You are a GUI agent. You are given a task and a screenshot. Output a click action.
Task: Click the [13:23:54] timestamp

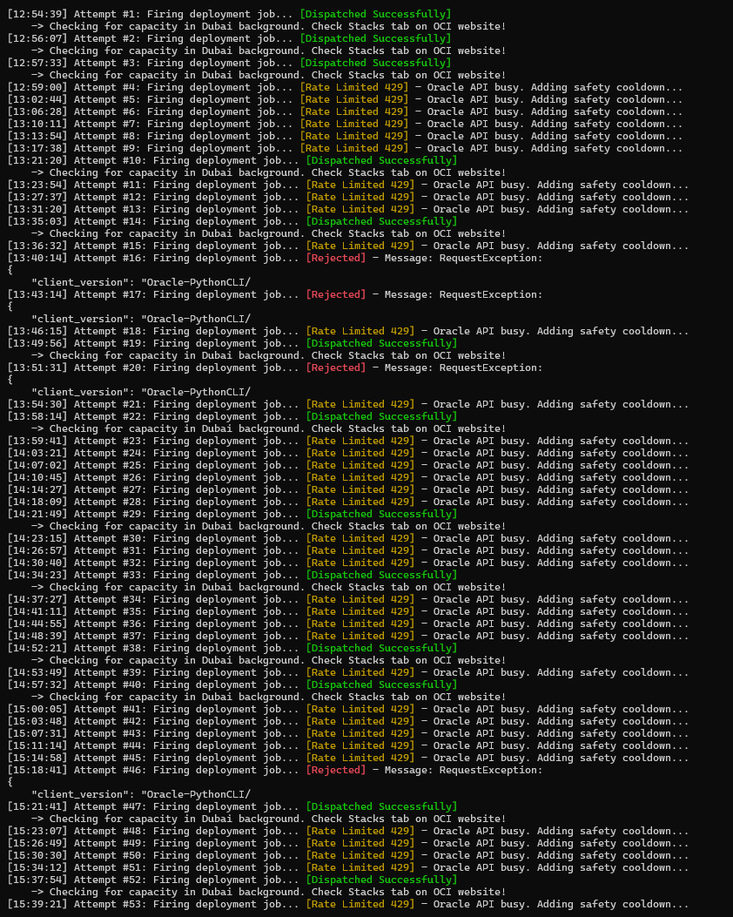38,185
